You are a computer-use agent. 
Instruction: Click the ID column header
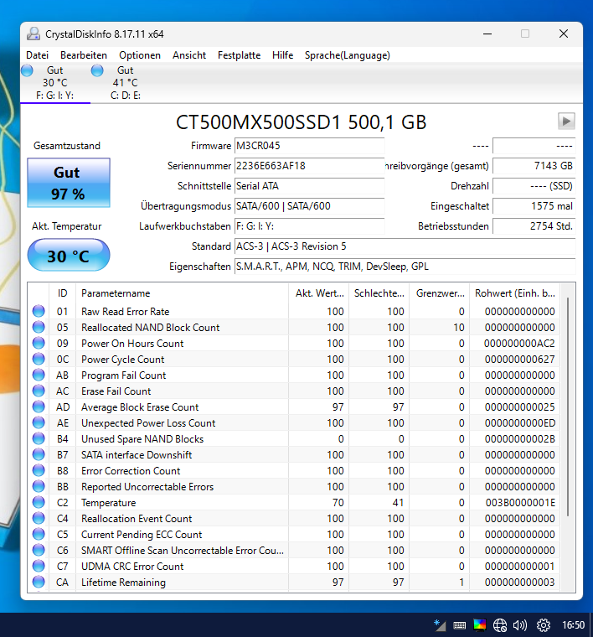(63, 293)
